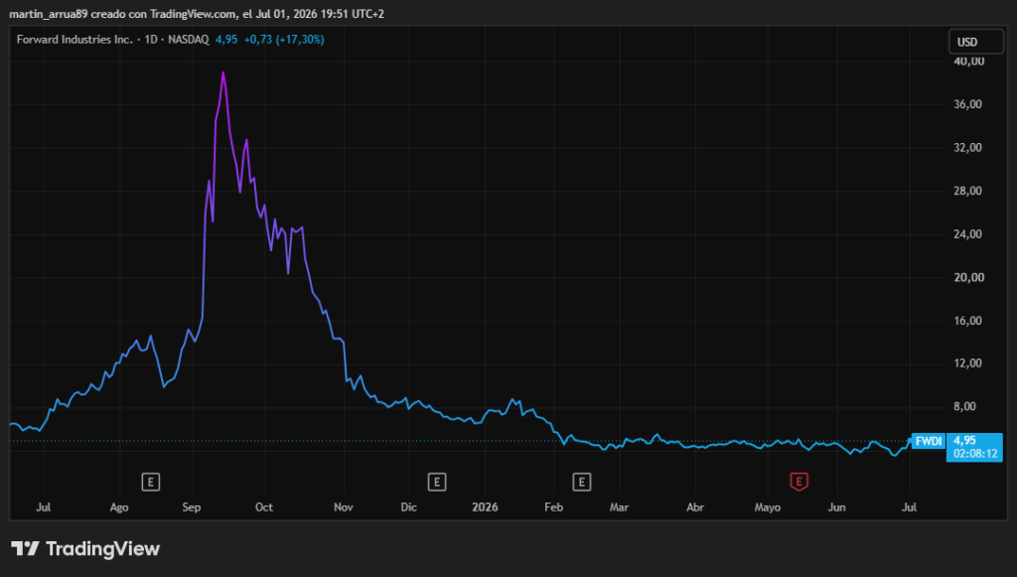This screenshot has height=577, width=1017.
Task: Click the countdown timer 02:08:12
Action: 975,454
